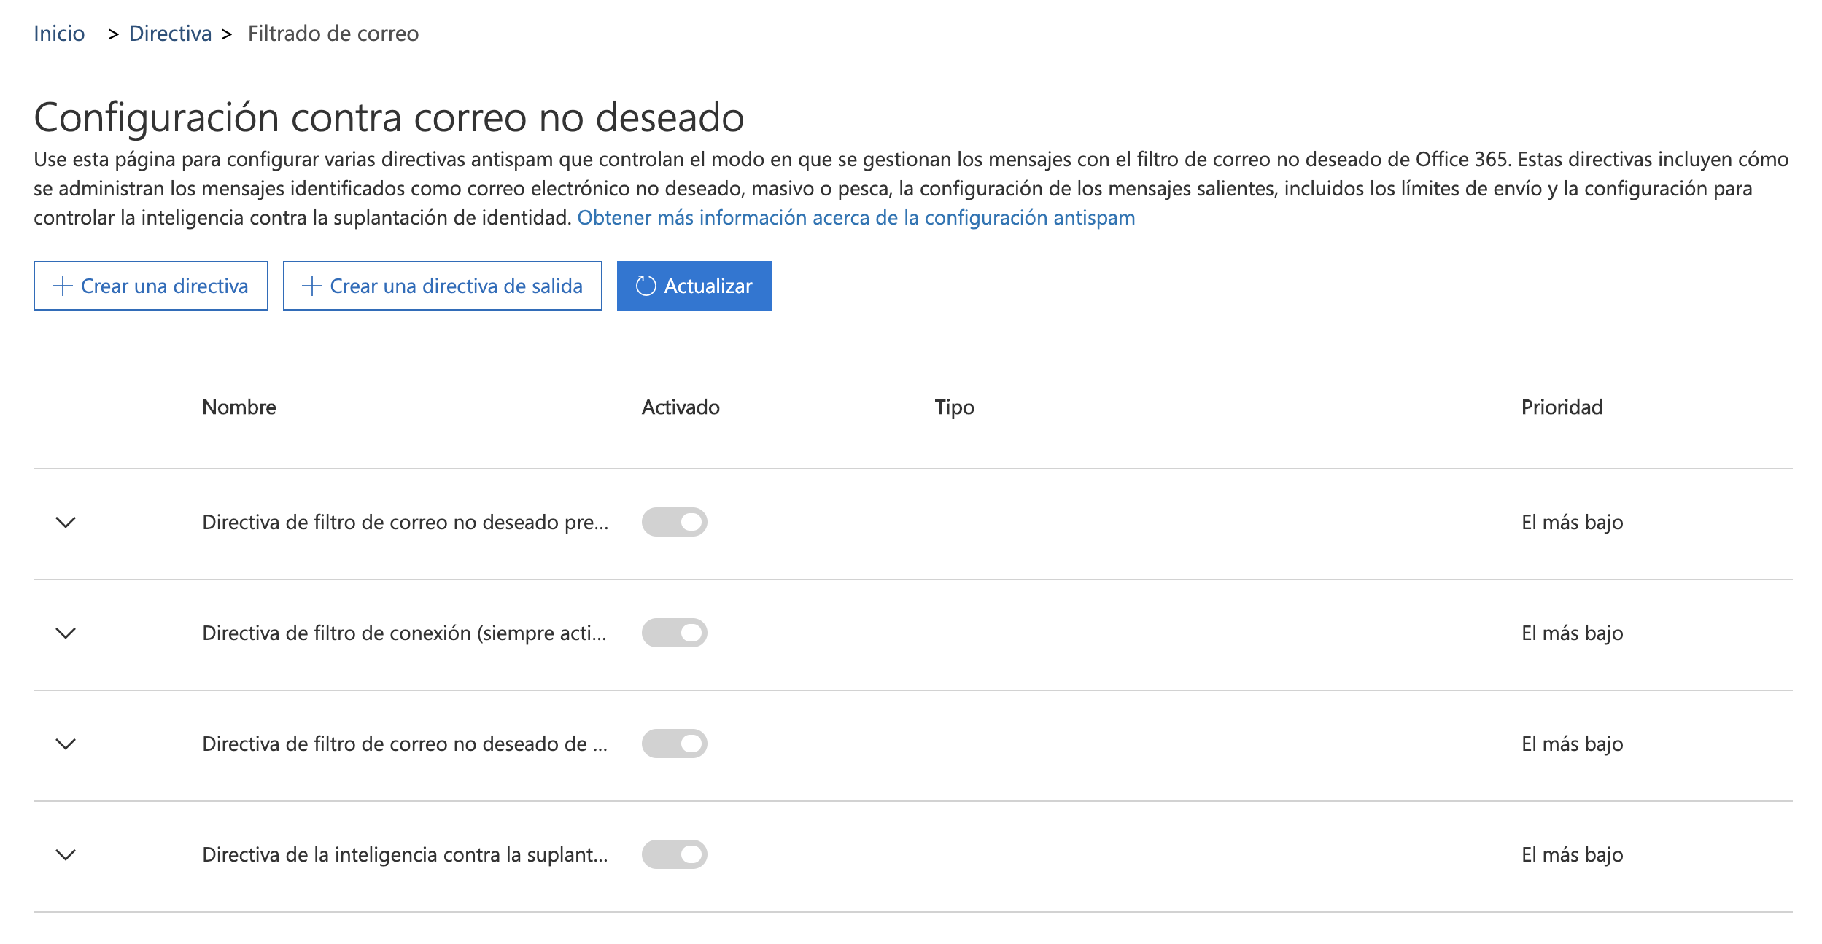Select Directiva de filtro de correo no deseado pre... text
This screenshot has width=1822, height=944.
(x=406, y=522)
